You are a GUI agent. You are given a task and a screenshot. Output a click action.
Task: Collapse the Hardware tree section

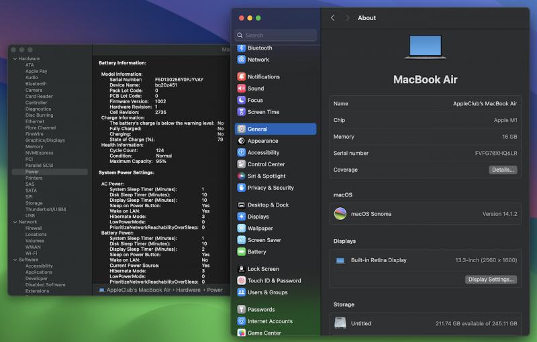click(15, 59)
